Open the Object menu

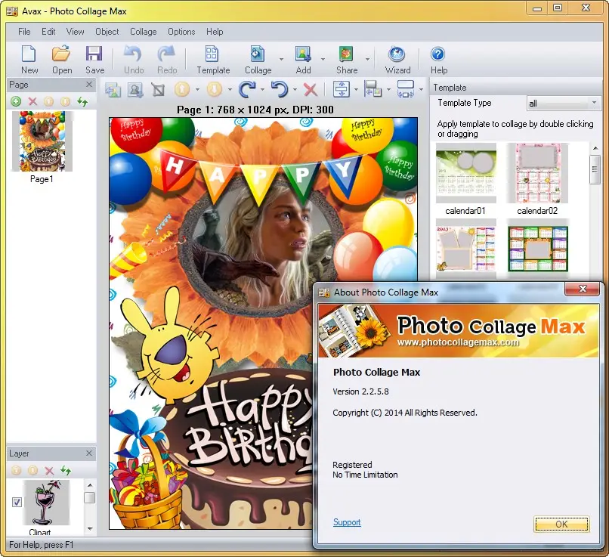click(107, 32)
